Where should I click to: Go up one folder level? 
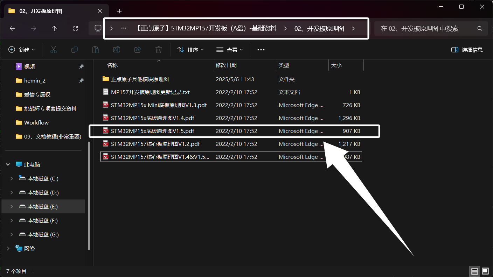click(x=54, y=29)
